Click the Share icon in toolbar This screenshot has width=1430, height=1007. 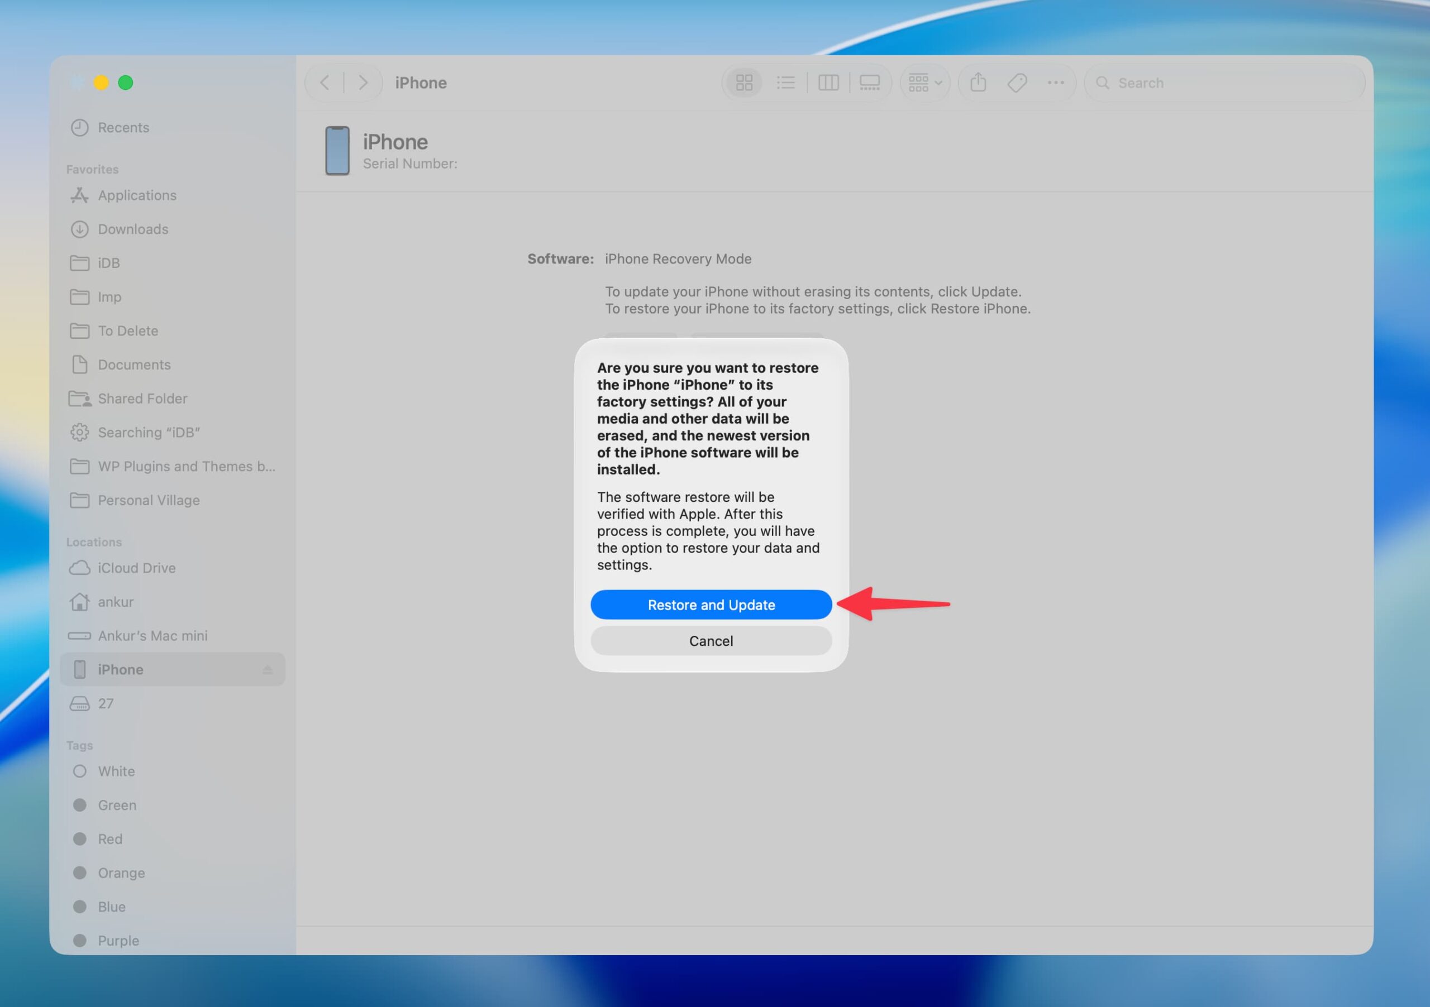(x=978, y=83)
